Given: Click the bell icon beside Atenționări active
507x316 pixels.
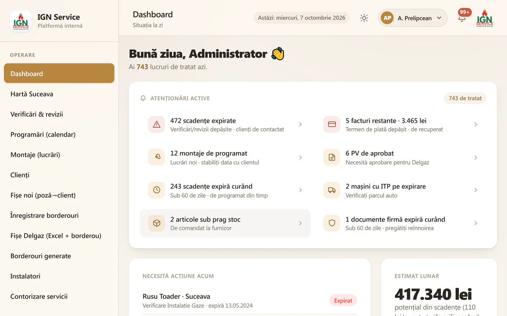Looking at the screenshot, I should (x=143, y=98).
